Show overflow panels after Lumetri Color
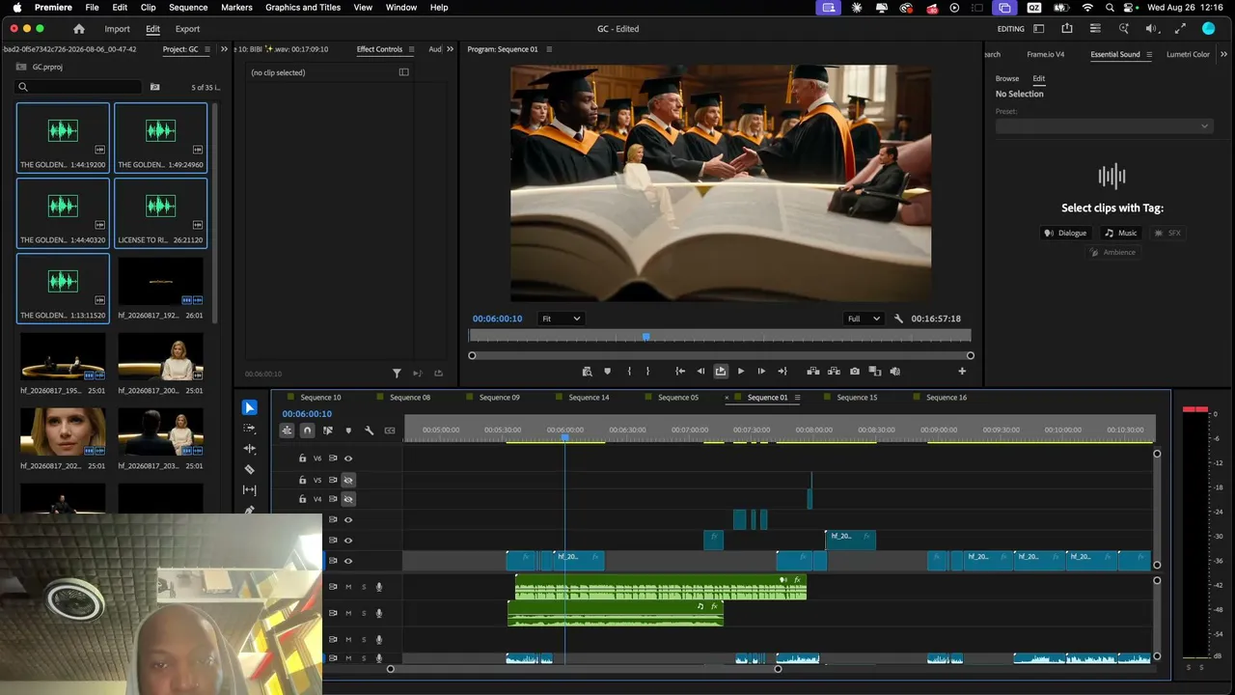Viewport: 1235px width, 695px height. (x=1223, y=54)
